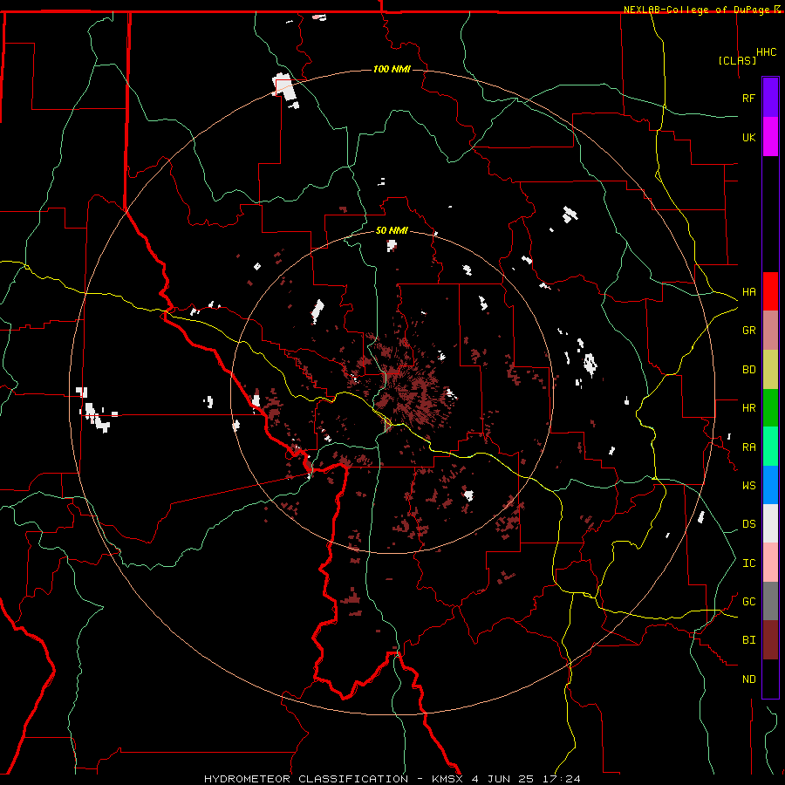Select the blue WS legend swatch
The height and width of the screenshot is (785, 785).
(x=770, y=485)
